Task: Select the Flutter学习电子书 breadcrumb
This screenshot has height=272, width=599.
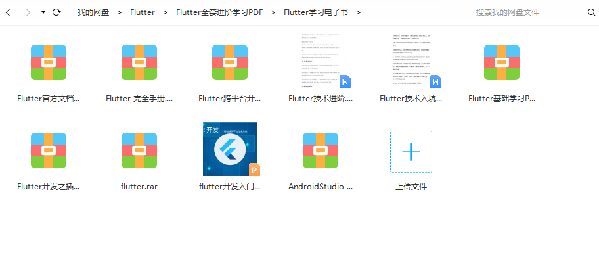Action: point(316,12)
